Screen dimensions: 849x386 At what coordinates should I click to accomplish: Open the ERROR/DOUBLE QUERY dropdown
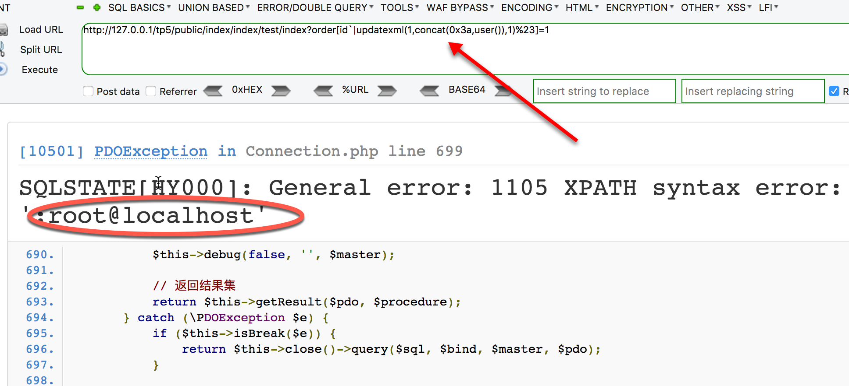tap(315, 7)
